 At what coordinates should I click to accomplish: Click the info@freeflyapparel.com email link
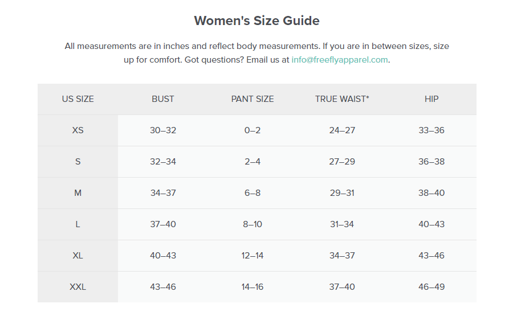[340, 60]
